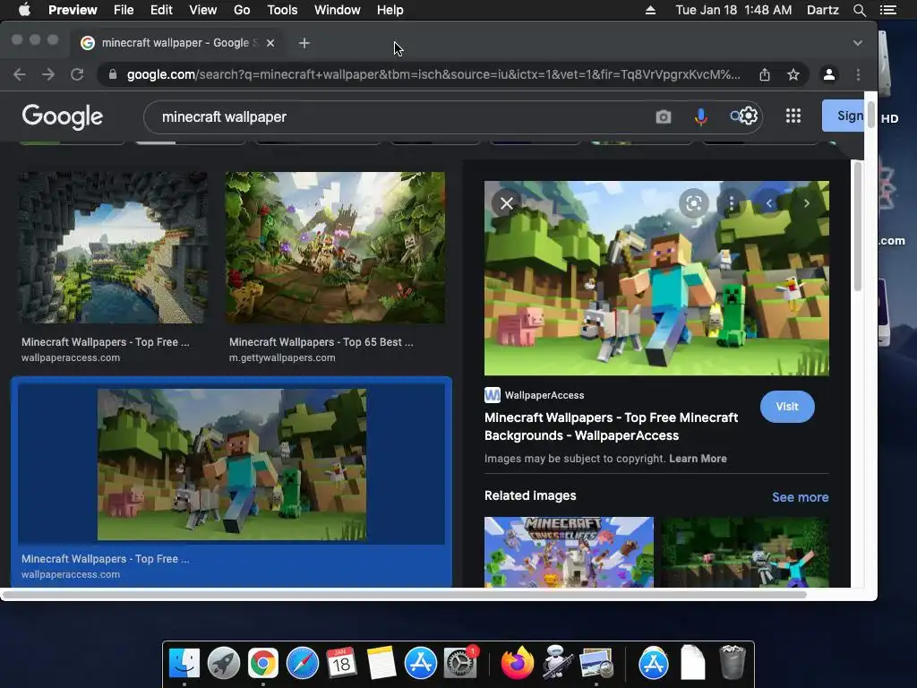Viewport: 917px width, 688px height.
Task: Open the Go menu
Action: point(242,10)
